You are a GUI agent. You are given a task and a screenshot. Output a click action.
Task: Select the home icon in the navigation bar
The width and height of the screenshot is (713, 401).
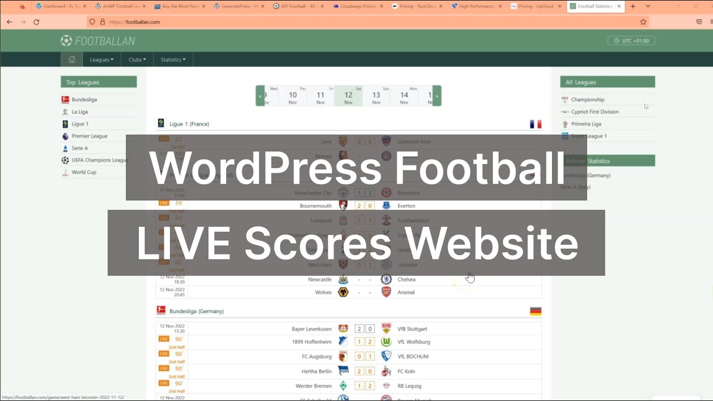pos(71,59)
